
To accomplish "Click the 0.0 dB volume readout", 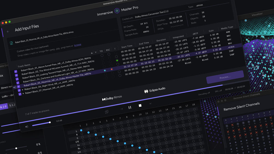I will tap(59, 121).
